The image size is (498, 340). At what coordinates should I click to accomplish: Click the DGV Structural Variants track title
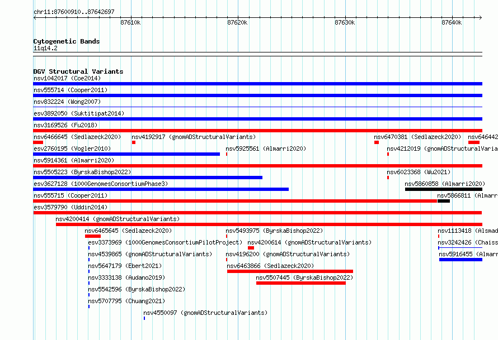(x=78, y=71)
